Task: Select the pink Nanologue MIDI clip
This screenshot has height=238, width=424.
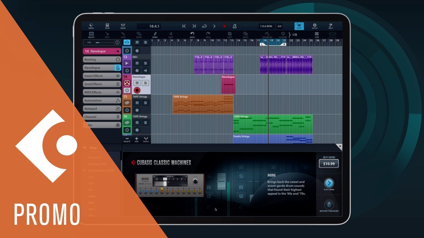Action: 228,85
